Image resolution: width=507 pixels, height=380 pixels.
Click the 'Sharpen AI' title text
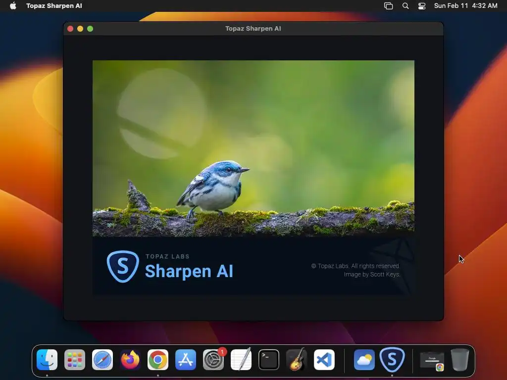[x=189, y=271]
